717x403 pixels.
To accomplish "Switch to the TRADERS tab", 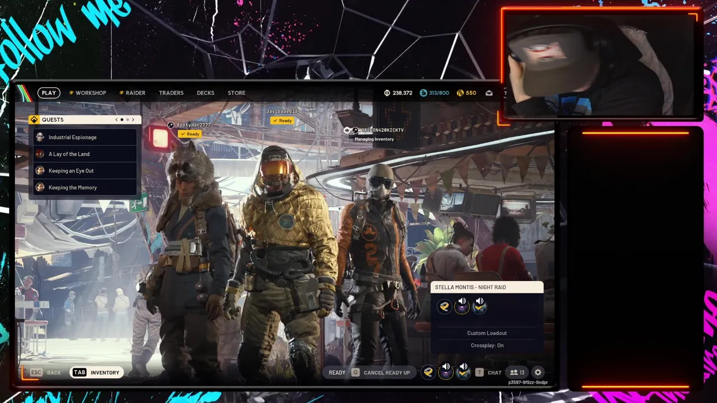I will 171,93.
